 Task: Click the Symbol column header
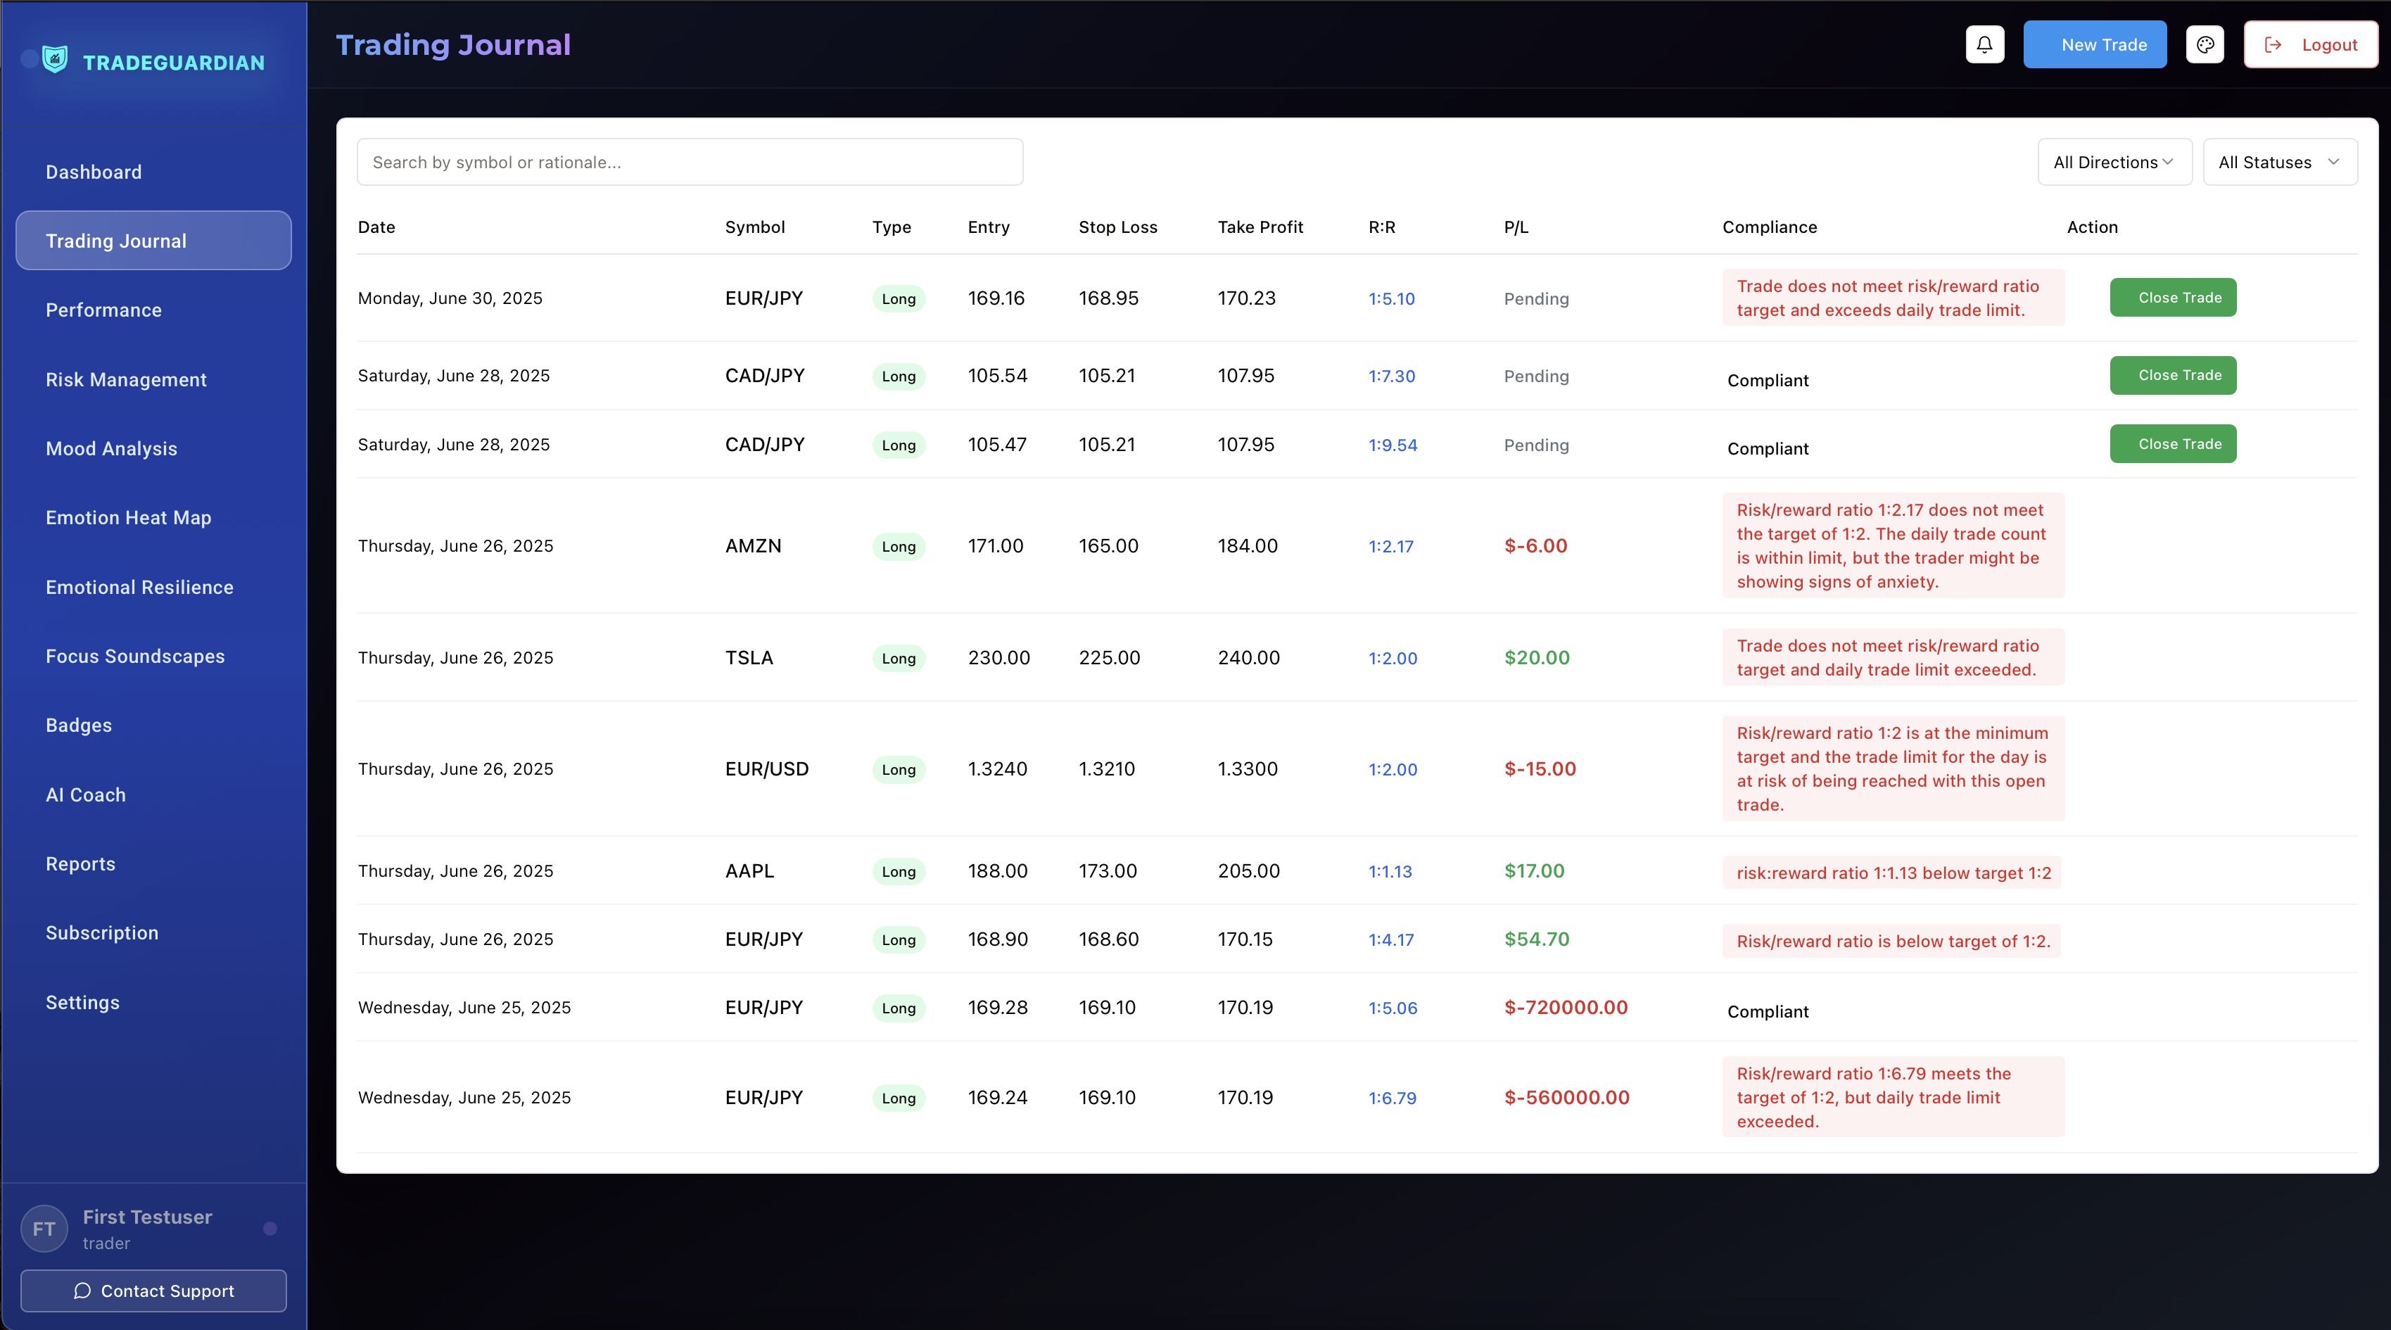point(754,227)
